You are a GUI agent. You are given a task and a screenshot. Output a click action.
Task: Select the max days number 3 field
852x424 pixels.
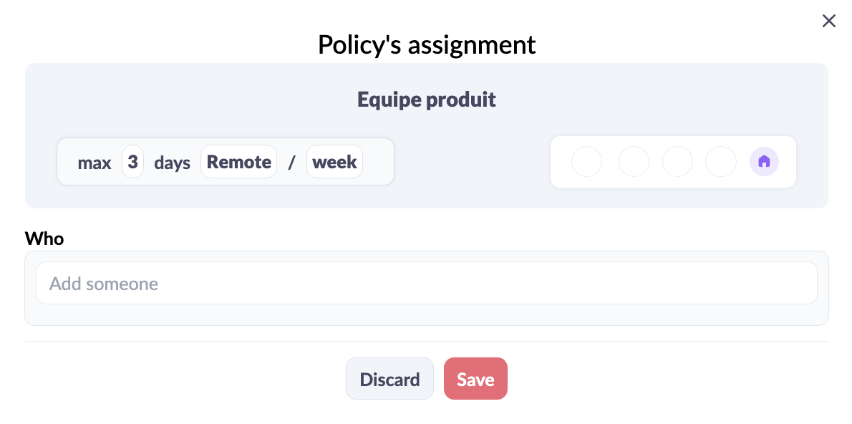coord(133,162)
